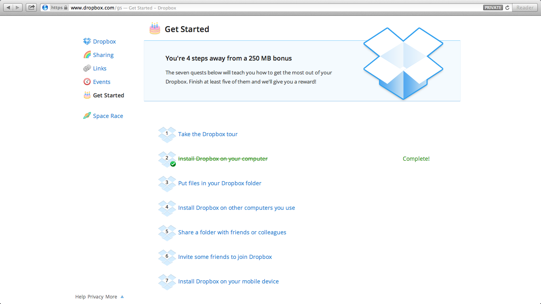Click step 3 box icon
The image size is (541, 304).
167,184
